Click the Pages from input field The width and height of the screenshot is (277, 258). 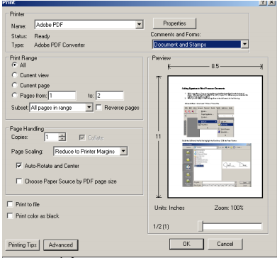[62, 96]
